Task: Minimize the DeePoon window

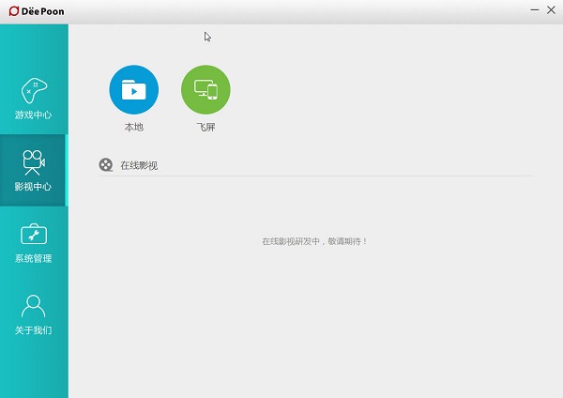Action: [x=535, y=10]
